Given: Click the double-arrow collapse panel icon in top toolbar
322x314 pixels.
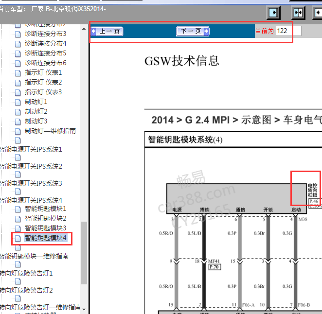Looking at the screenshot, I should coord(298,13).
